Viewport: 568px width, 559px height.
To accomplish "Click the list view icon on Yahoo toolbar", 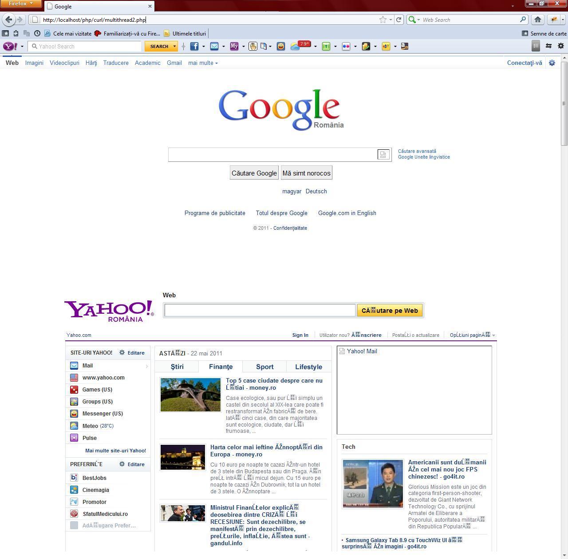I will click(x=536, y=46).
